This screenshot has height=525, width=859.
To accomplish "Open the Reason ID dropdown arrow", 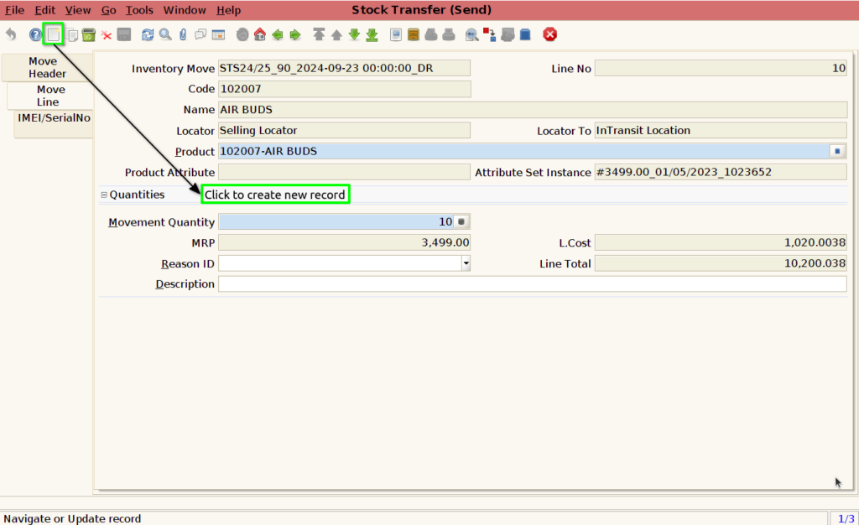I will pos(466,263).
